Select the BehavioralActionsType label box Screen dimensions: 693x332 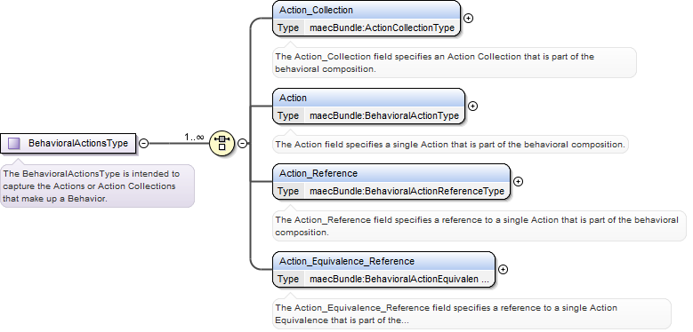pyautogui.click(x=68, y=143)
